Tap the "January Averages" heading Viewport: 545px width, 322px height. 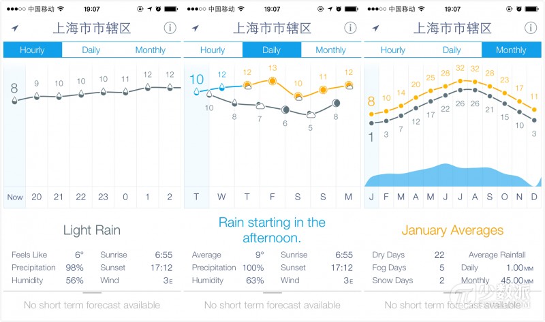pos(452,230)
